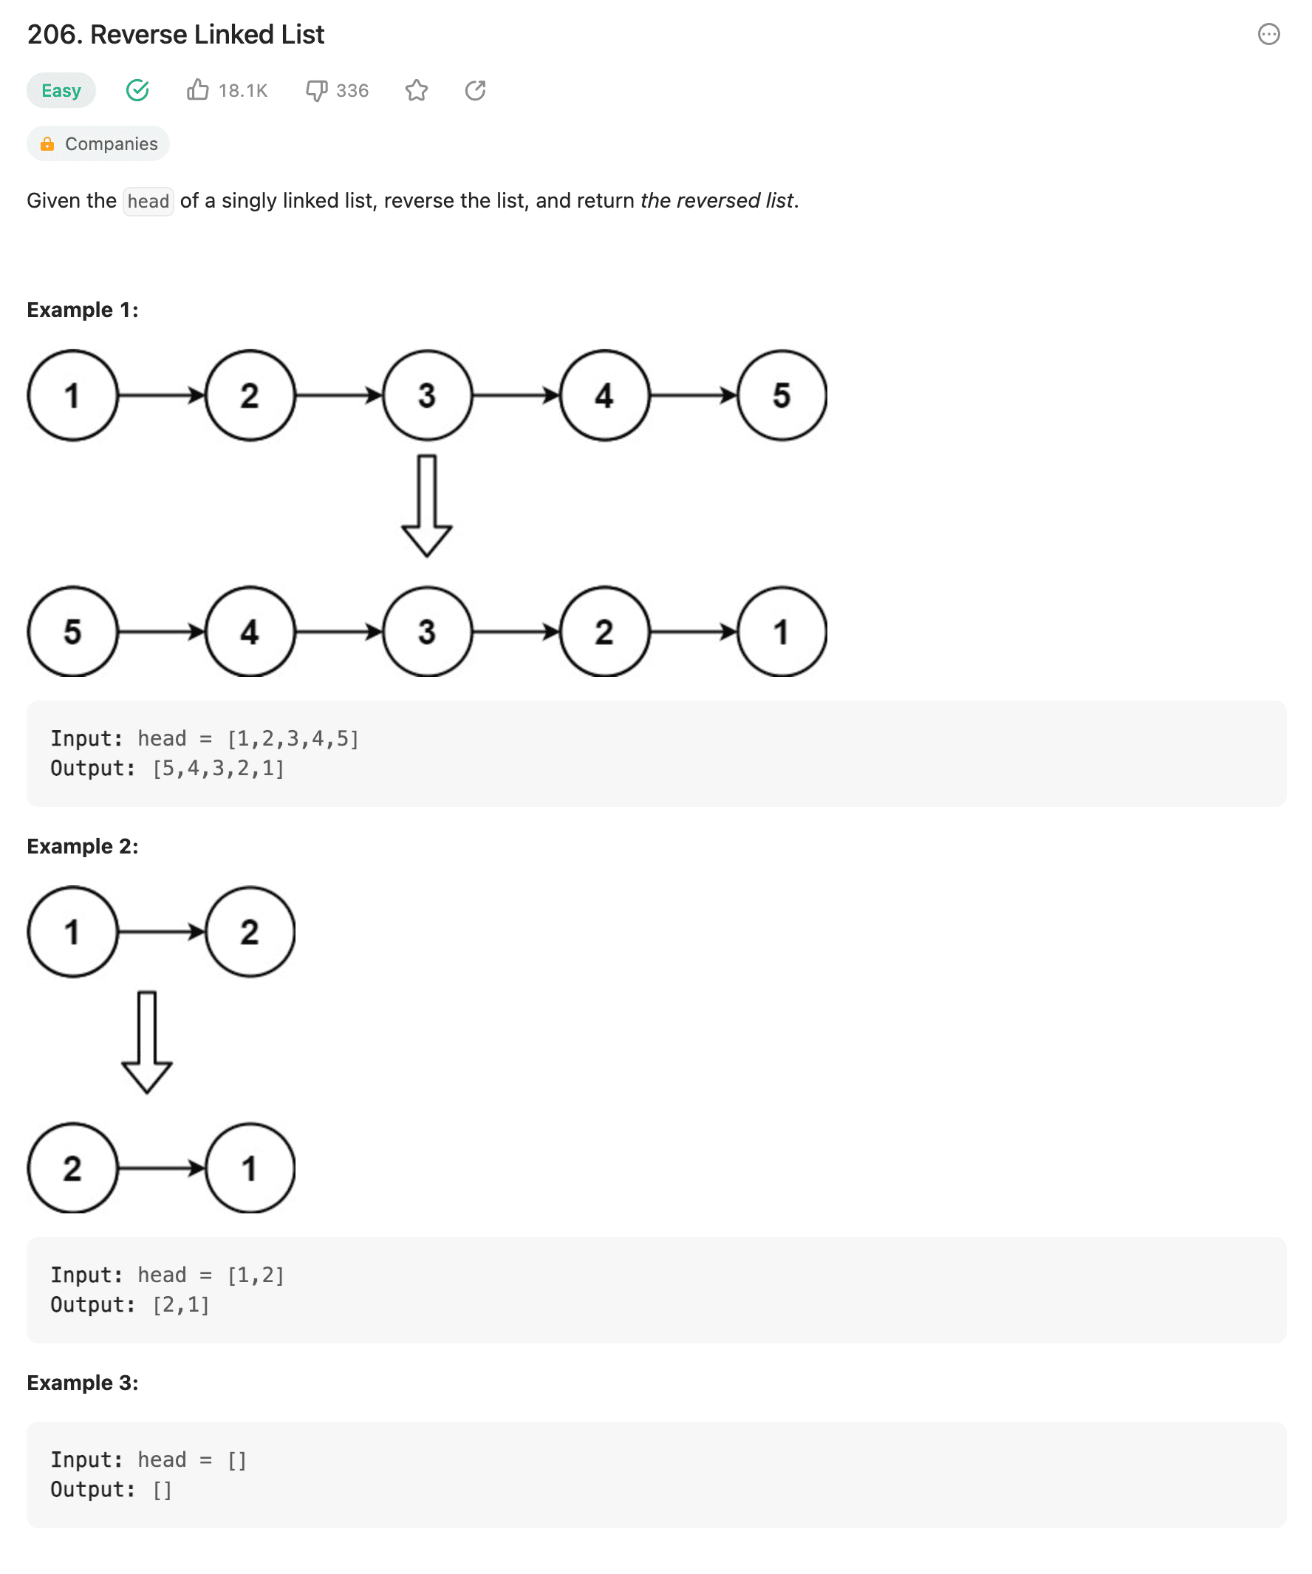Click the Example 3 empty output line
This screenshot has height=1574, width=1312.
tap(111, 1489)
